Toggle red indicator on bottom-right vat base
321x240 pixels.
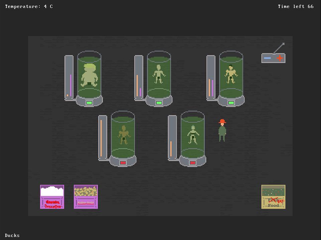[x=193, y=163]
